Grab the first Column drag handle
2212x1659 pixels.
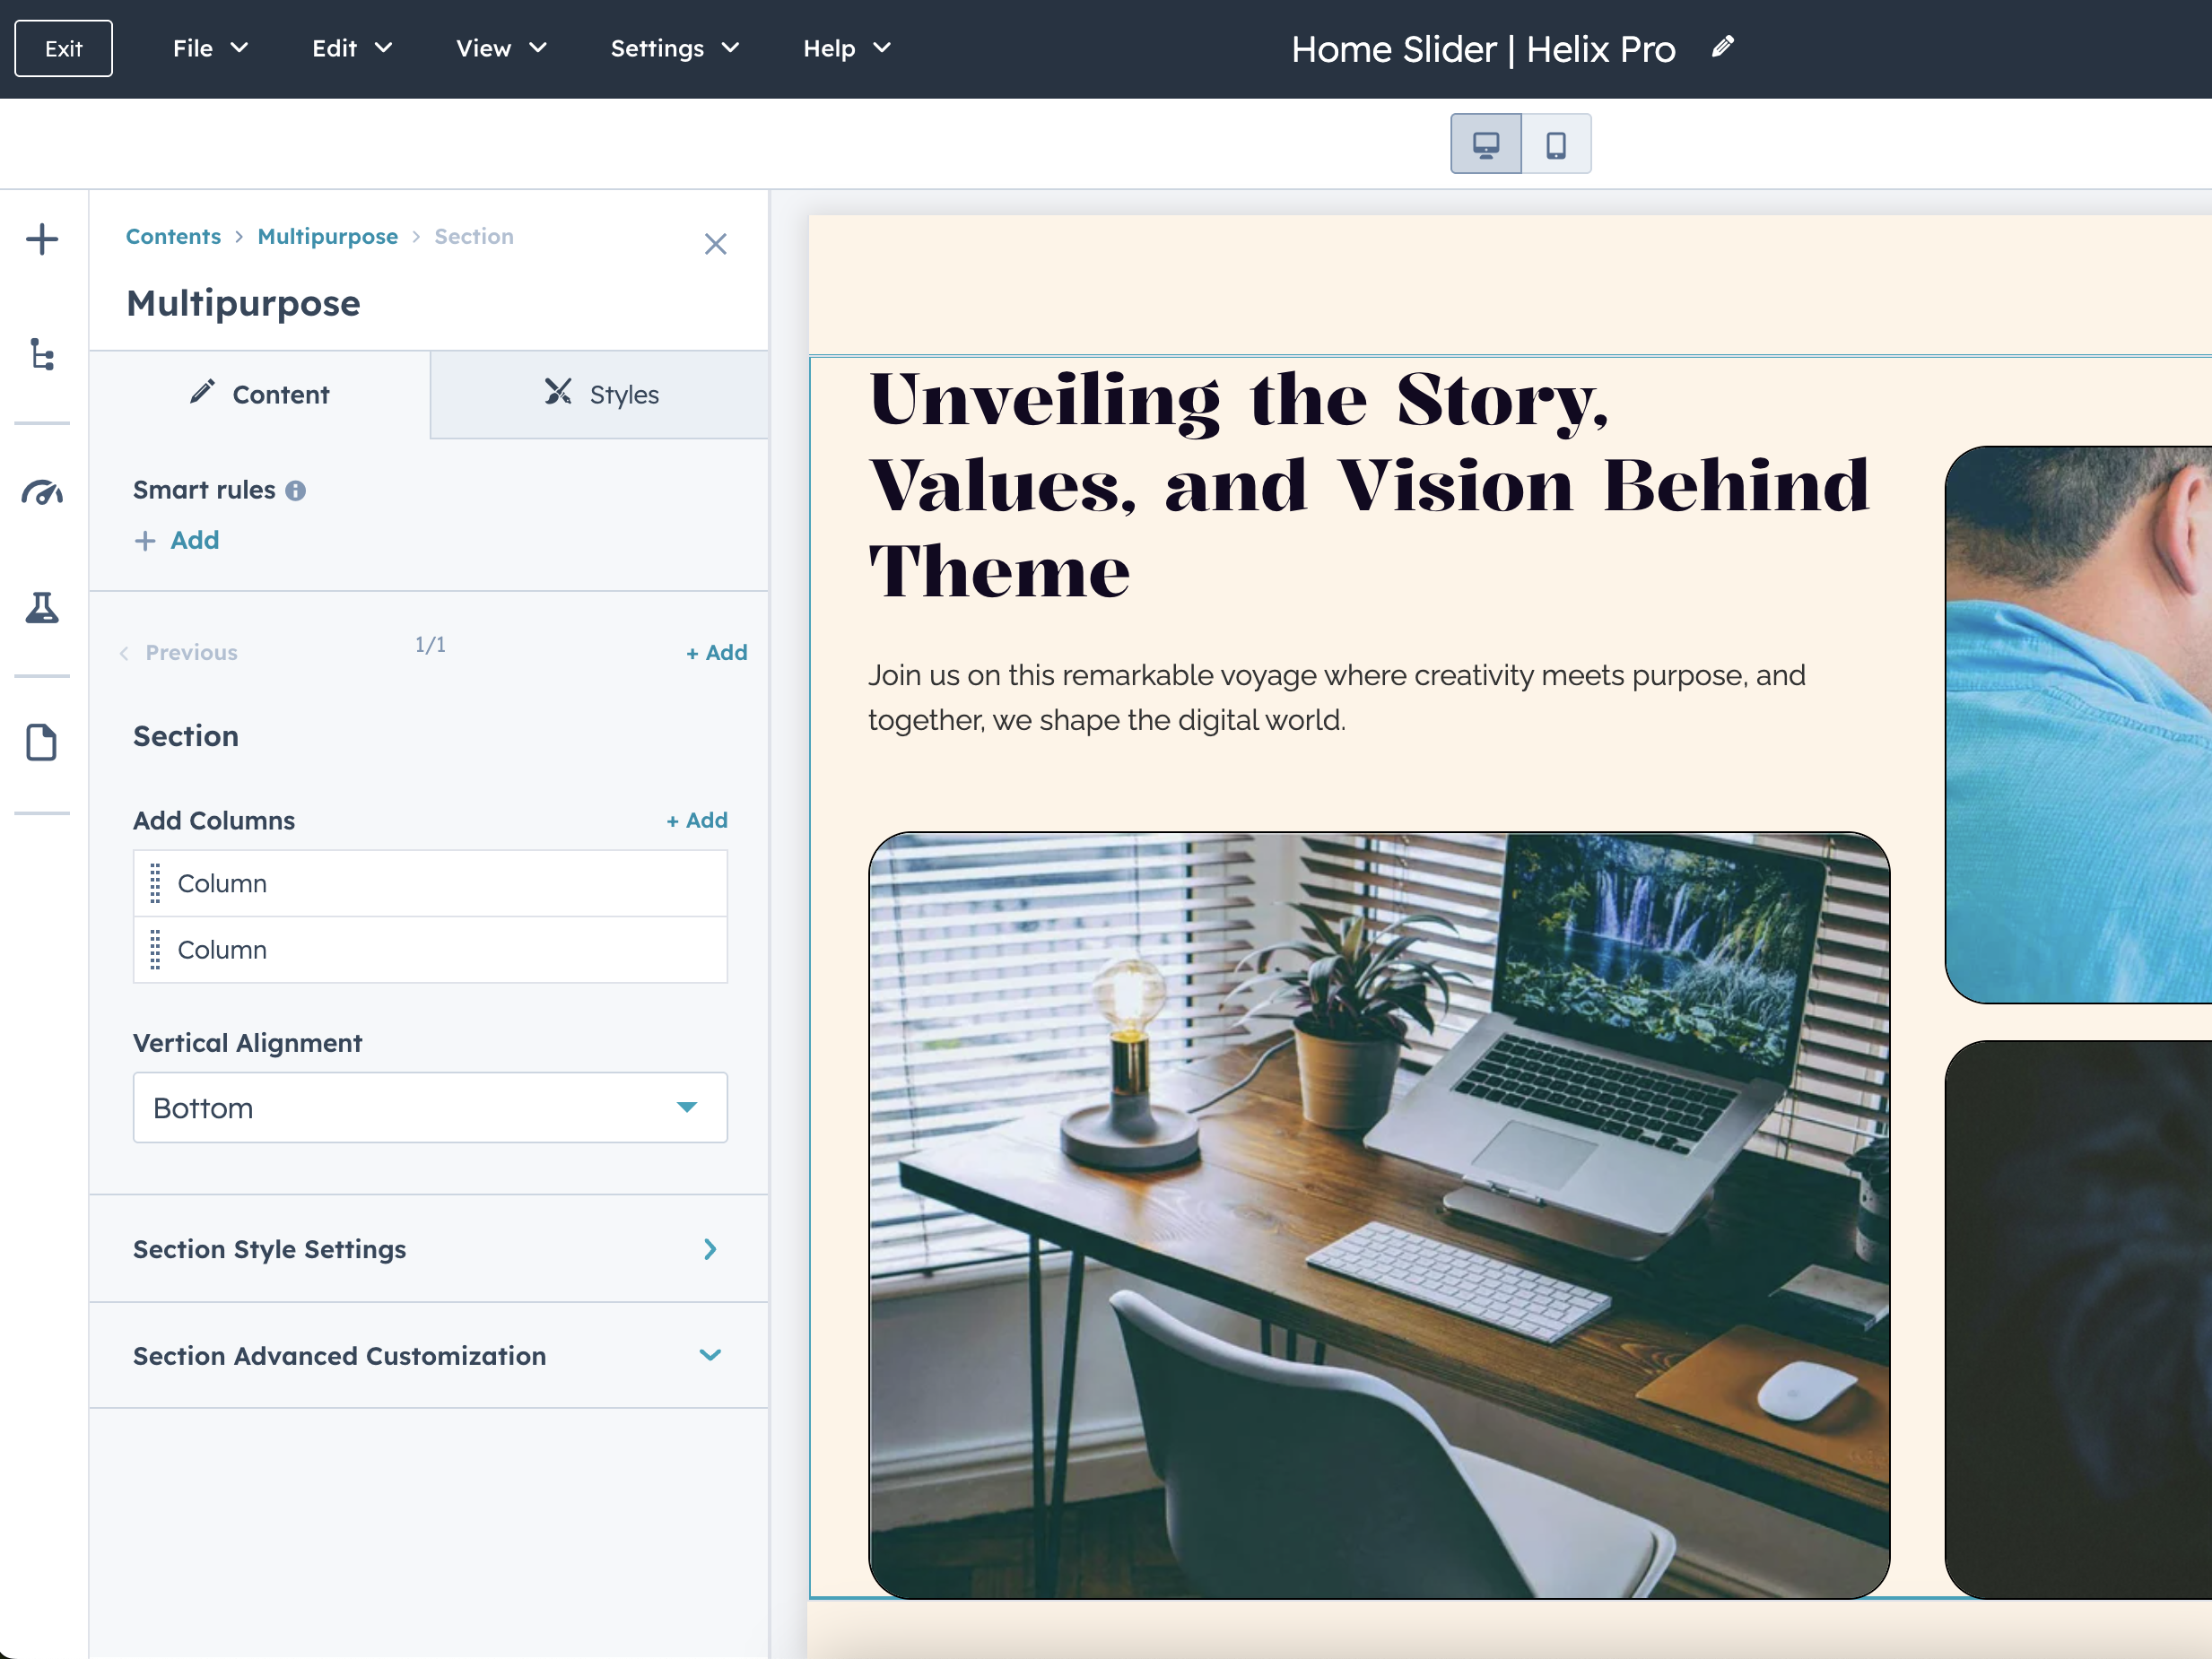(x=155, y=883)
